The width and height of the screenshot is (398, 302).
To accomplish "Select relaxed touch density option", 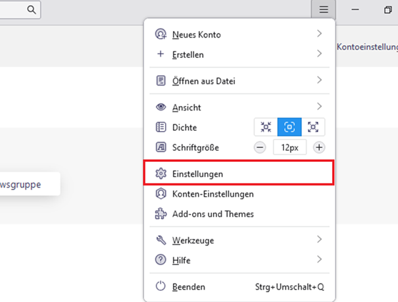I will [312, 128].
